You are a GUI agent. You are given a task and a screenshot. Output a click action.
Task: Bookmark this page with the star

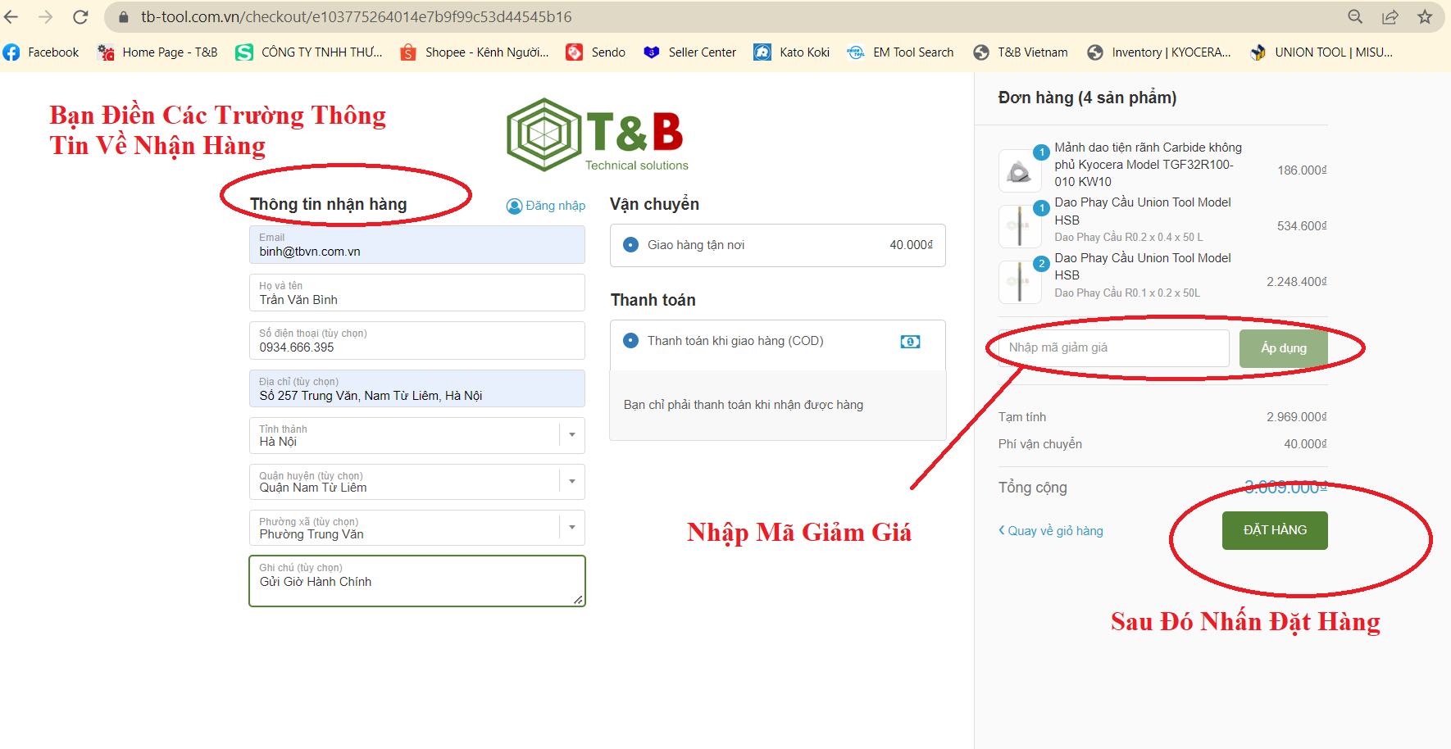pyautogui.click(x=1425, y=16)
